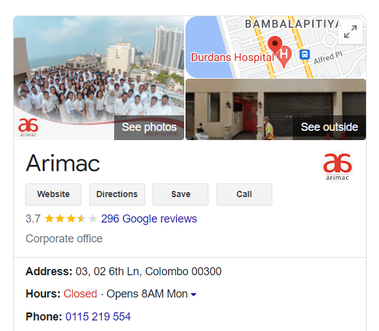Click the Alfred Pl street label
The height and width of the screenshot is (331, 379).
click(328, 58)
